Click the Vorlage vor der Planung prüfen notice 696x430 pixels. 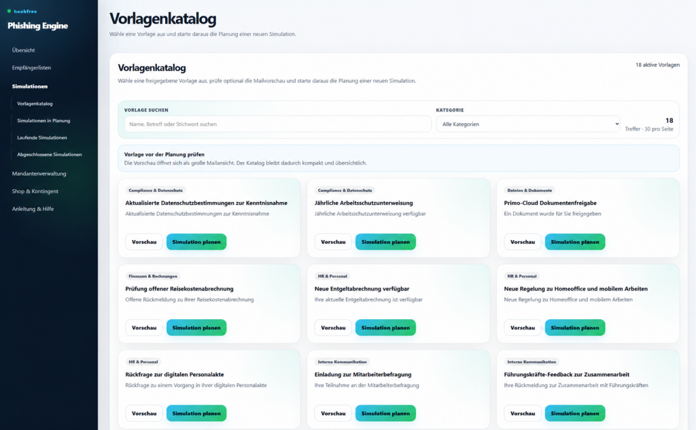(398, 159)
